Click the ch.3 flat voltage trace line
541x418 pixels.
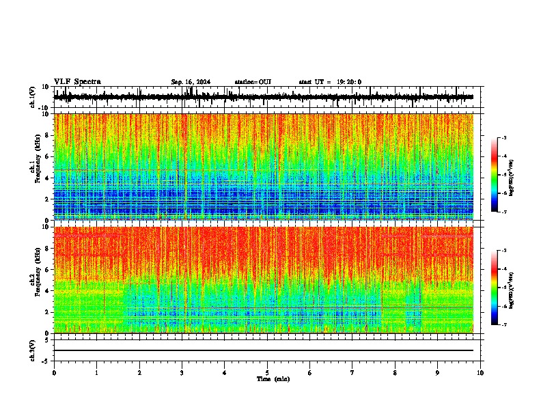(263, 350)
